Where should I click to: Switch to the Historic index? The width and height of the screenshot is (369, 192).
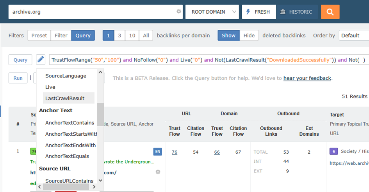tap(296, 12)
